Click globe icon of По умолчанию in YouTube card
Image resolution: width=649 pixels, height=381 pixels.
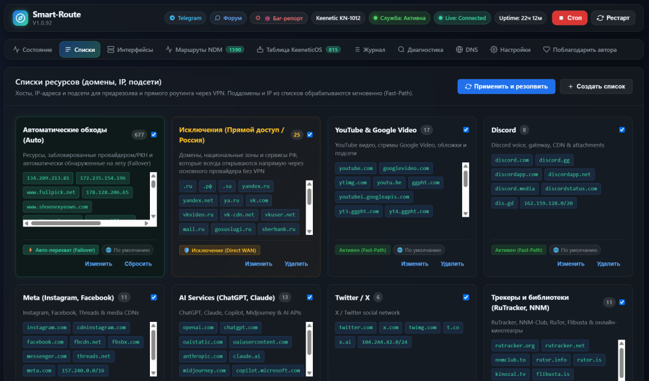pyautogui.click(x=400, y=250)
